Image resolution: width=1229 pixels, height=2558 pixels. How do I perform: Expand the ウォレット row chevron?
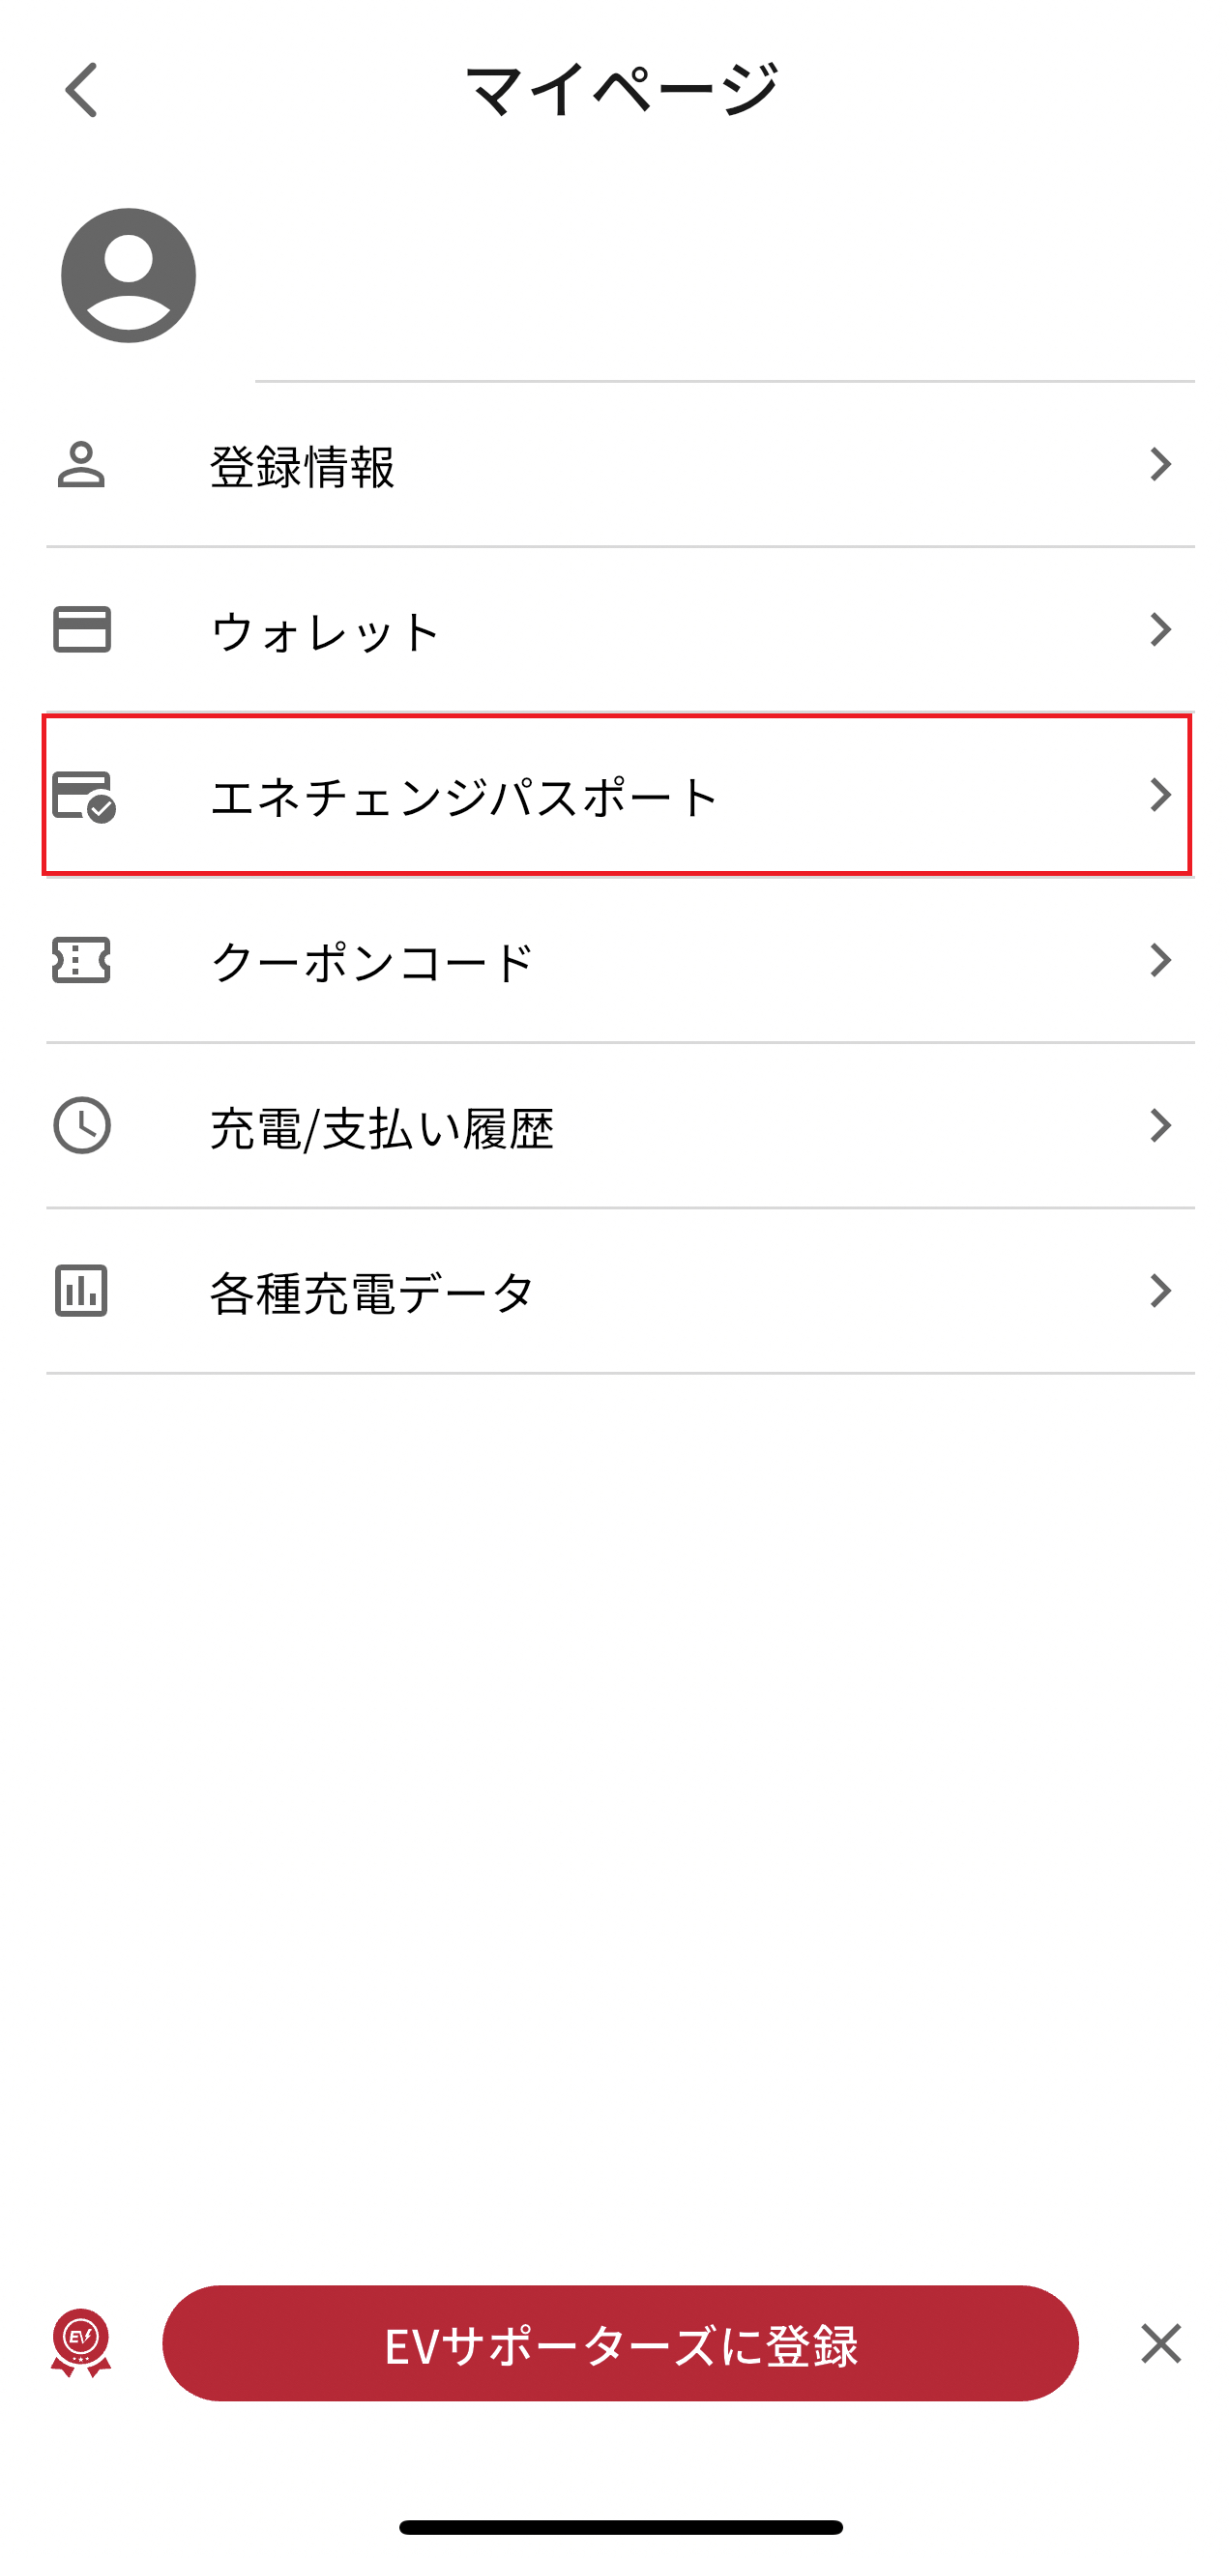coord(1158,629)
